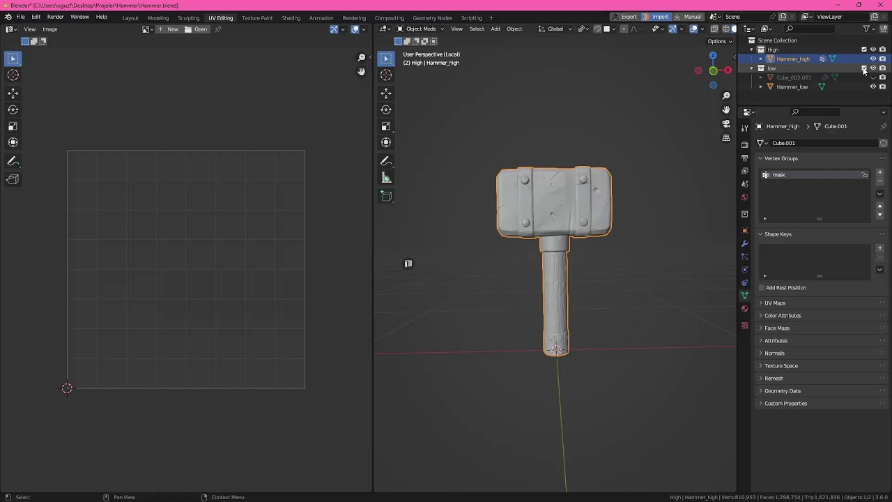Click the Open image button

click(197, 29)
